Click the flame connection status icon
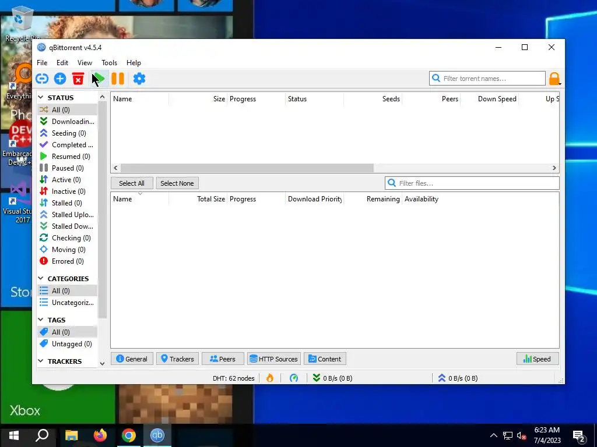 [x=269, y=378]
